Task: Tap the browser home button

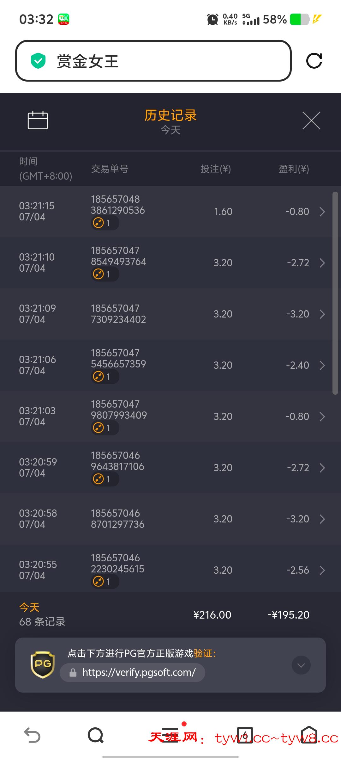Action: 309,735
